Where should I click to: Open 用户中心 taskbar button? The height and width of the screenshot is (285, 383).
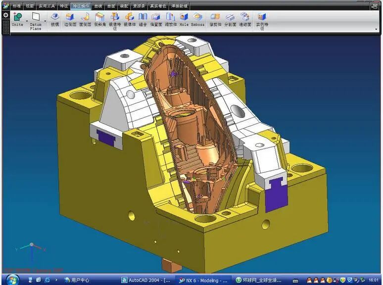pyautogui.click(x=77, y=280)
